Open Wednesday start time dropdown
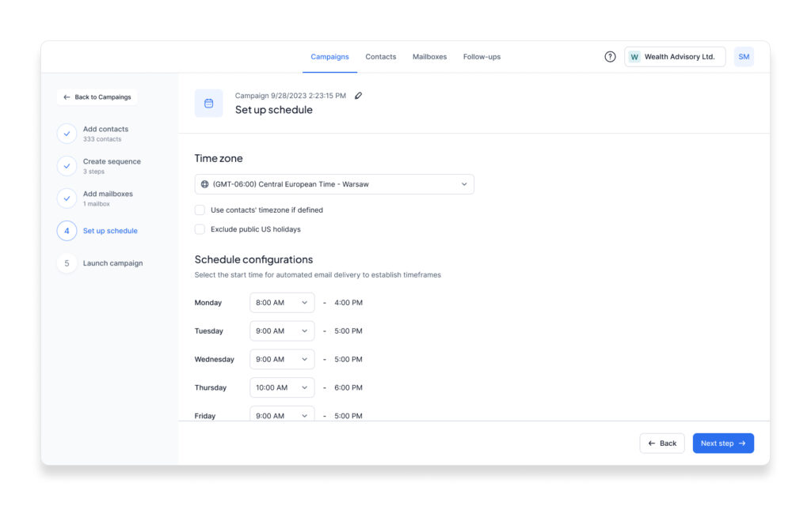The width and height of the screenshot is (811, 506). point(282,360)
